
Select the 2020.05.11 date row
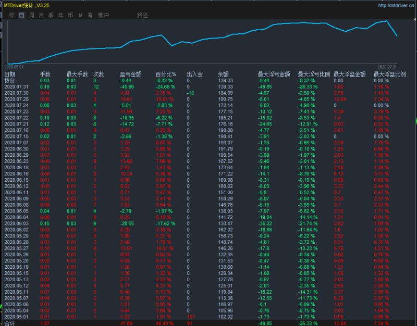16,292
